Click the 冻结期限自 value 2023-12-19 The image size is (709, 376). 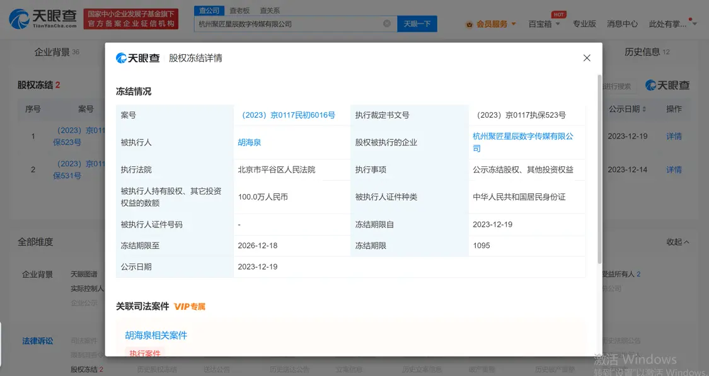(x=492, y=224)
